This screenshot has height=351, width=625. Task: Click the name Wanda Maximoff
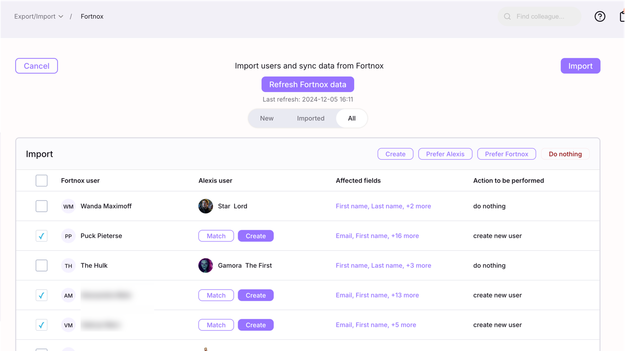[x=106, y=206]
